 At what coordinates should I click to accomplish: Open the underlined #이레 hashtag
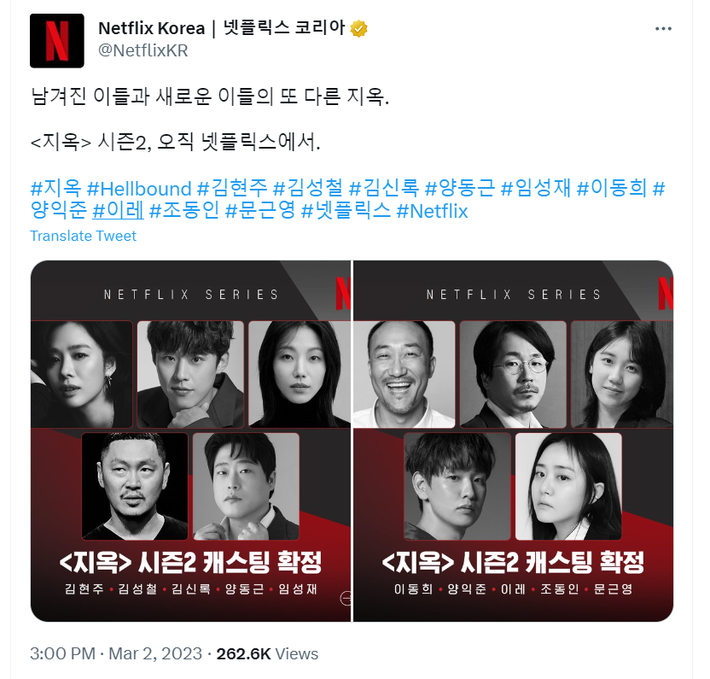pos(118,211)
